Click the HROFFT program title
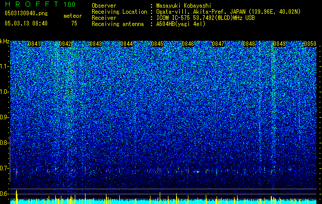 point(32,4)
